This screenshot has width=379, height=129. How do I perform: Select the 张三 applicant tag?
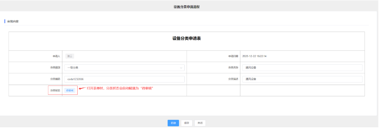pos(70,56)
